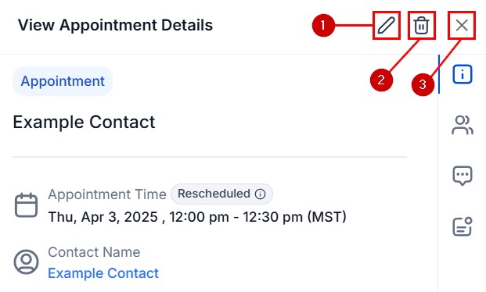Click the red annotation marker number 3

pos(423,84)
